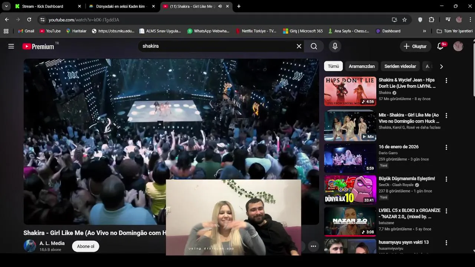View site information icon in address bar
Image resolution: width=475 pixels, height=267 pixels.
(42, 20)
